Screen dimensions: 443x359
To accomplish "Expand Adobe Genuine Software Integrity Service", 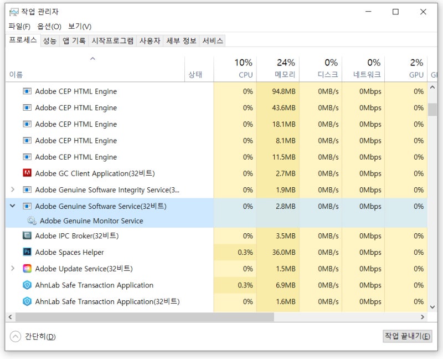I will pos(12,189).
